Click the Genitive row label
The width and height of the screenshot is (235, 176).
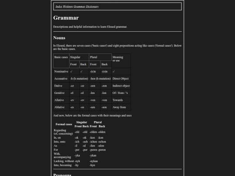click(61, 93)
